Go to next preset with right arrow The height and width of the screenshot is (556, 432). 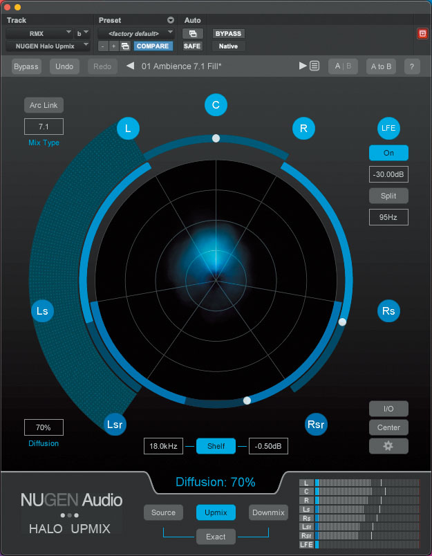tap(302, 66)
